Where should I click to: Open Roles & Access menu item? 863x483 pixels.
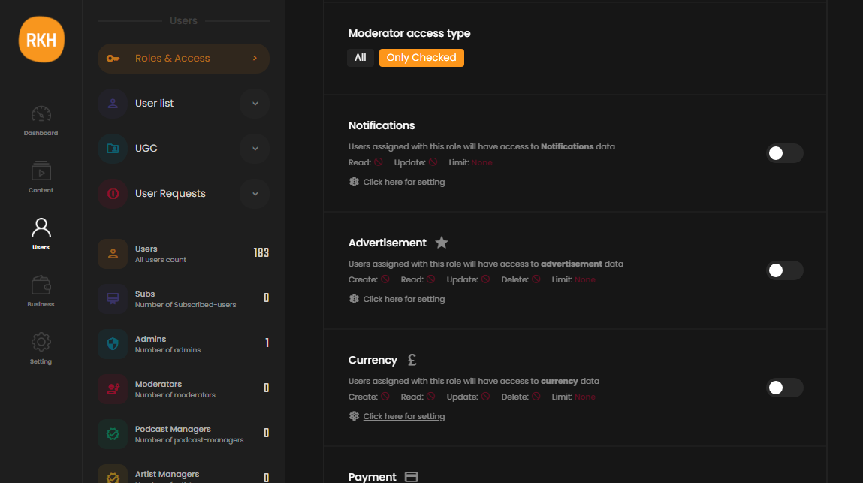pyautogui.click(x=183, y=59)
